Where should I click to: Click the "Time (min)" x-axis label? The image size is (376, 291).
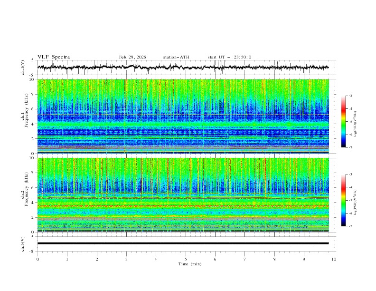pos(190,264)
